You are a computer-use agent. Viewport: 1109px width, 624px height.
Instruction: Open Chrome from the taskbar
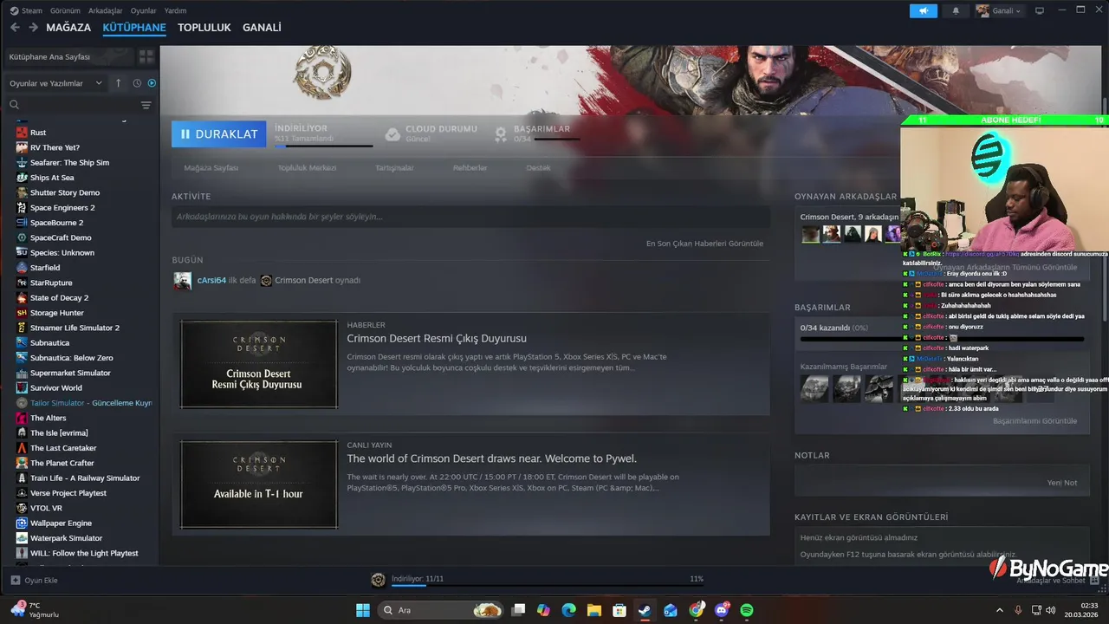click(x=697, y=610)
